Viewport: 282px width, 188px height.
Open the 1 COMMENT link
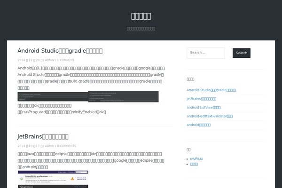click(x=66, y=60)
